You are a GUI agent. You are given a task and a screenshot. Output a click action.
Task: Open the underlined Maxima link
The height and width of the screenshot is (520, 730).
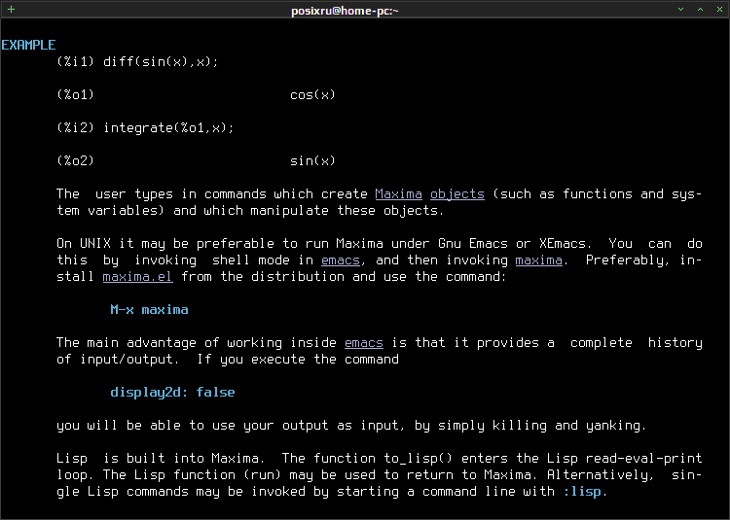point(398,193)
